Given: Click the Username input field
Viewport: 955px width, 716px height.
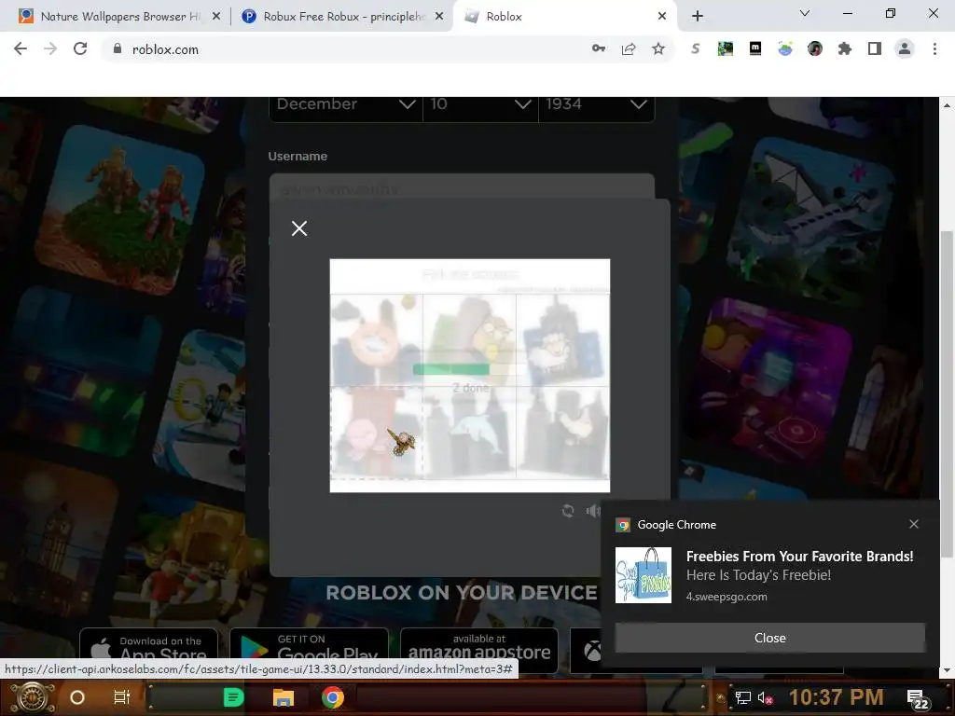Looking at the screenshot, I should [x=462, y=187].
